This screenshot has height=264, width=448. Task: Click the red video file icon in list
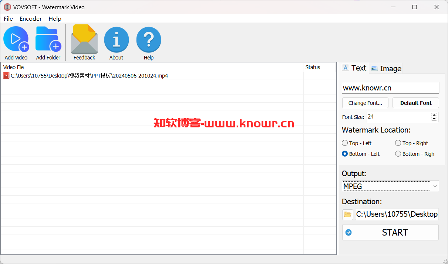tap(6, 75)
